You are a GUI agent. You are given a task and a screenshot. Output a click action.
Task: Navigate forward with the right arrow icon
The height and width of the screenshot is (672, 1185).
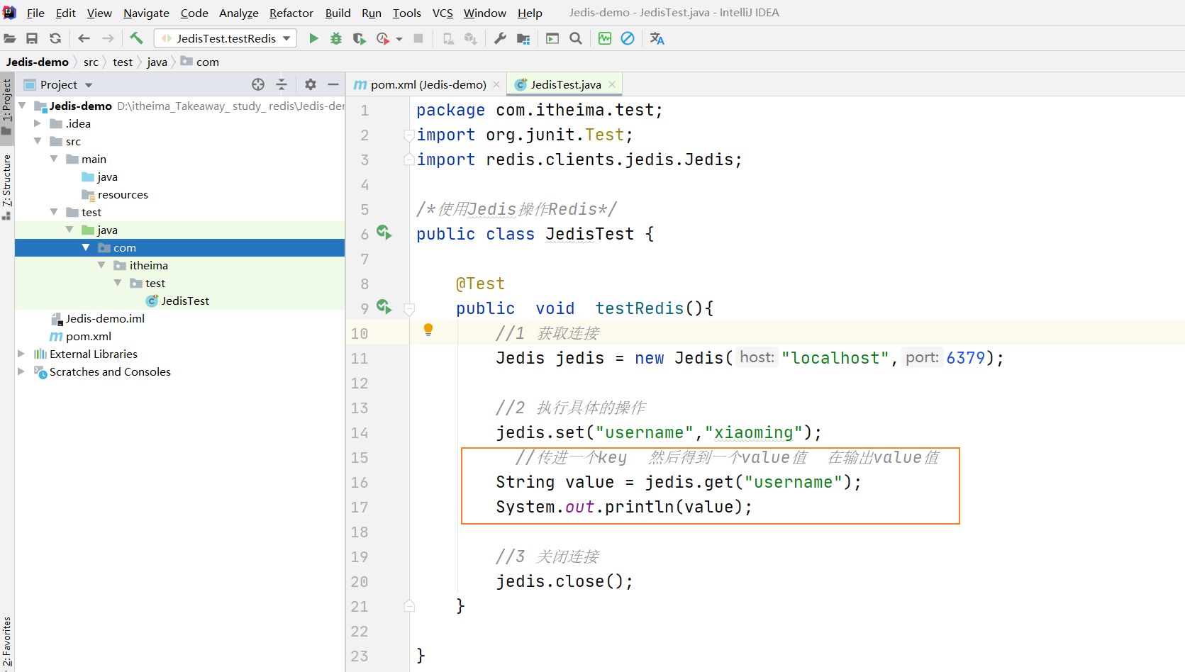click(x=108, y=38)
